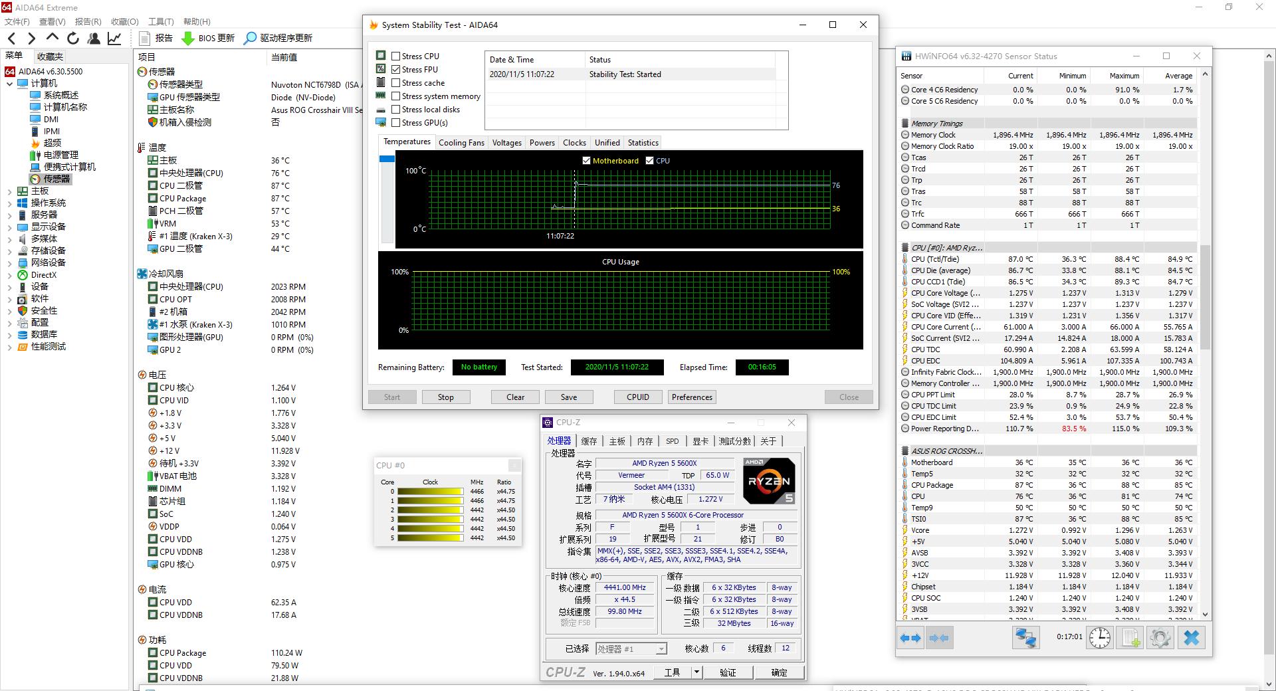Reset HWiNFO clock timer via clock icon

[1100, 637]
